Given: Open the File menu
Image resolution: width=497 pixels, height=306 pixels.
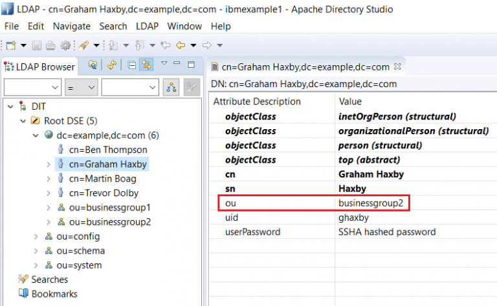Looking at the screenshot, I should (12, 26).
